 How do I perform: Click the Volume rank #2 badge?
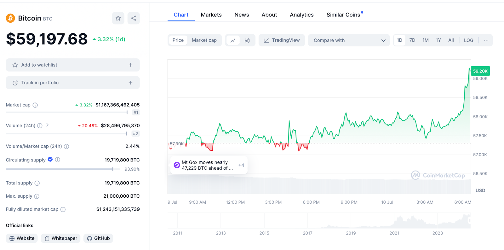[x=135, y=134]
